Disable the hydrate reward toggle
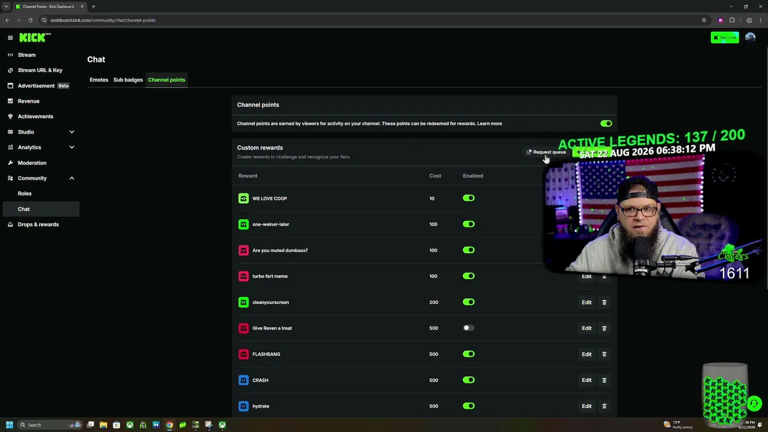This screenshot has height=432, width=768. coord(469,406)
